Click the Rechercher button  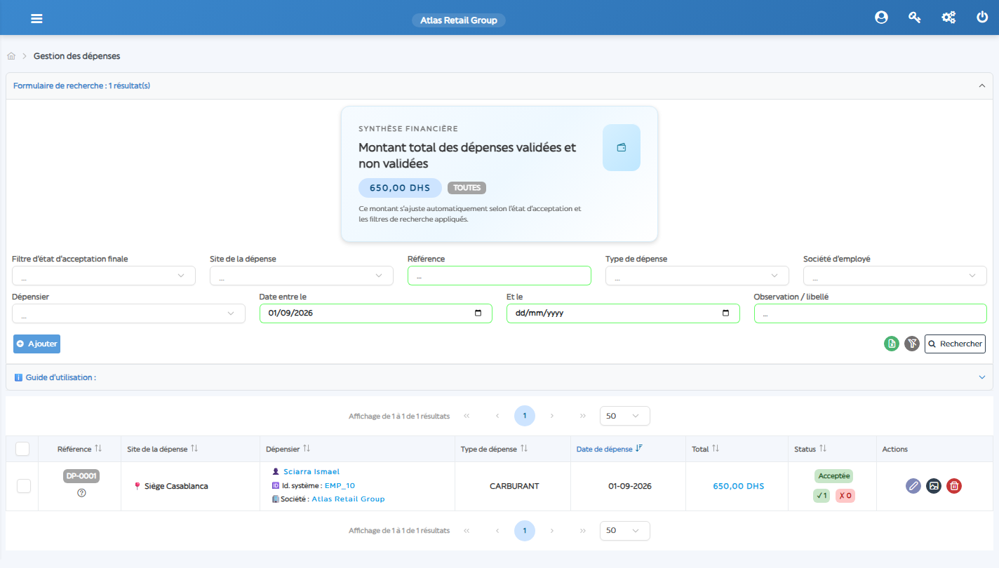pos(955,344)
